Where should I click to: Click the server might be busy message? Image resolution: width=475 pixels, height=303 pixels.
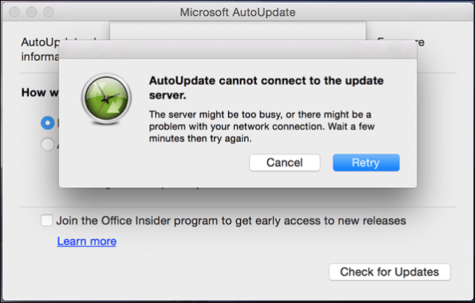coord(262,126)
